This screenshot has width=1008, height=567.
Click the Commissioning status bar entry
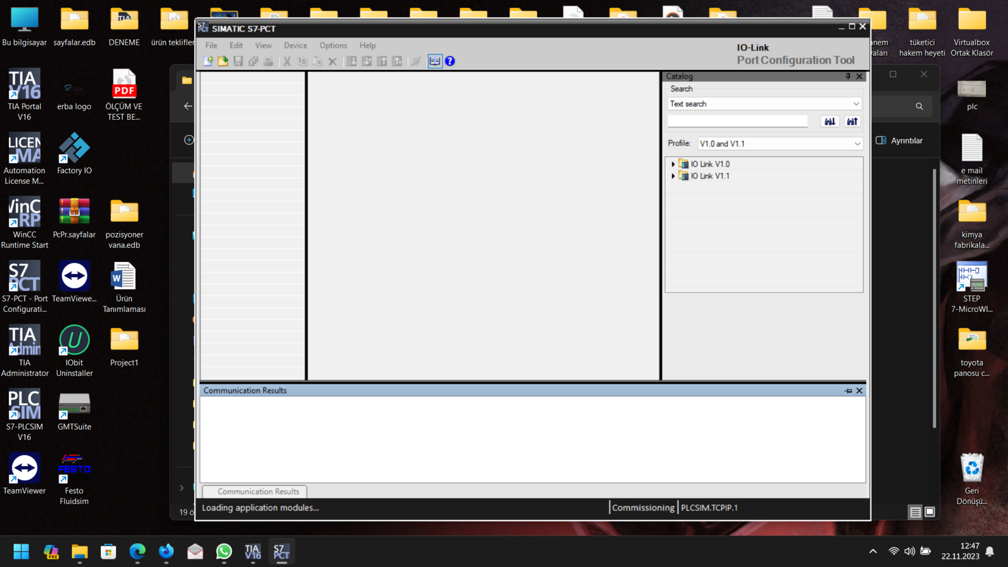643,508
